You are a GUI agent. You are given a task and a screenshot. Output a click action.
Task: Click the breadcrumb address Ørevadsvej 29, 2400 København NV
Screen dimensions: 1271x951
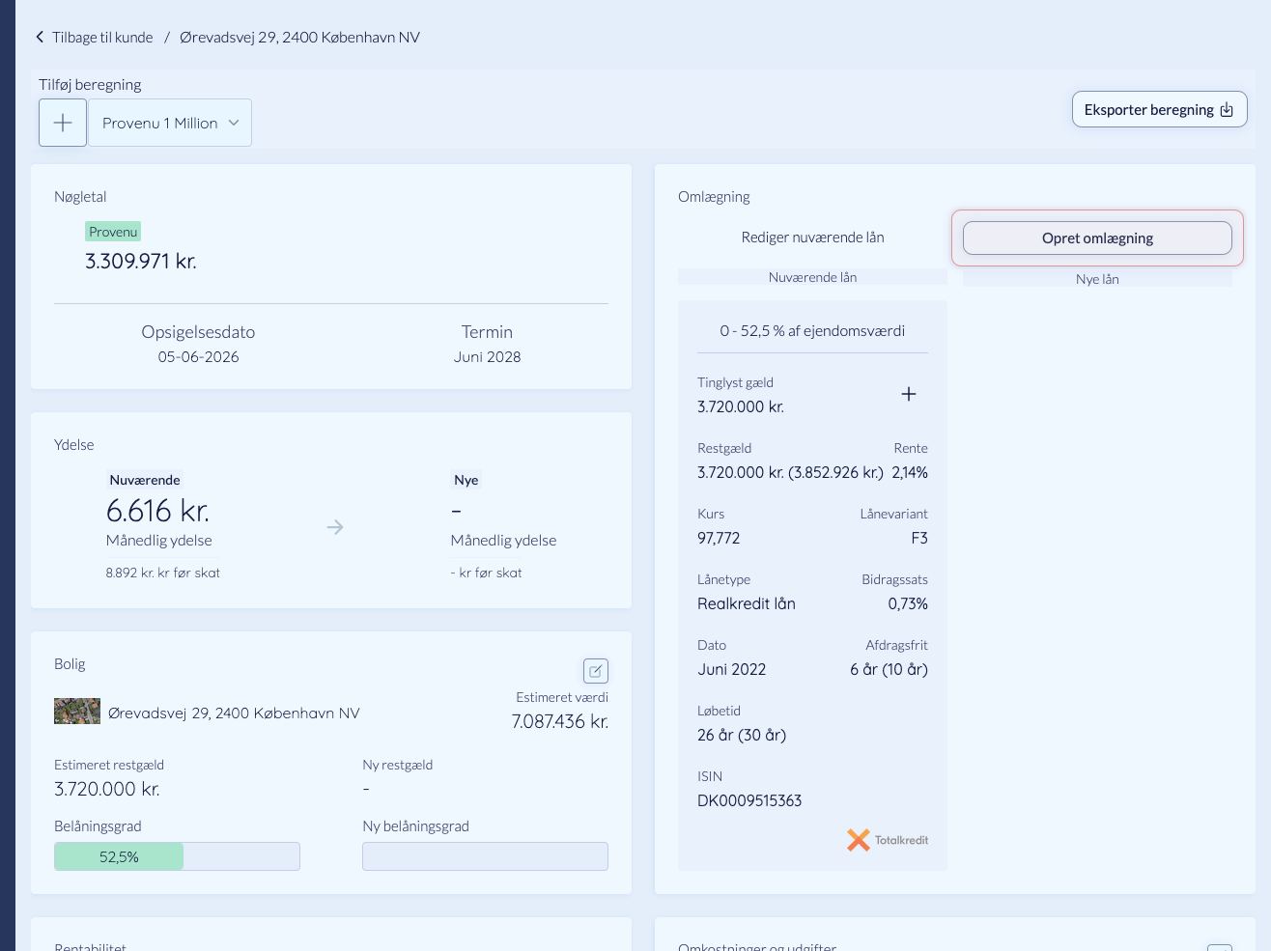(299, 38)
